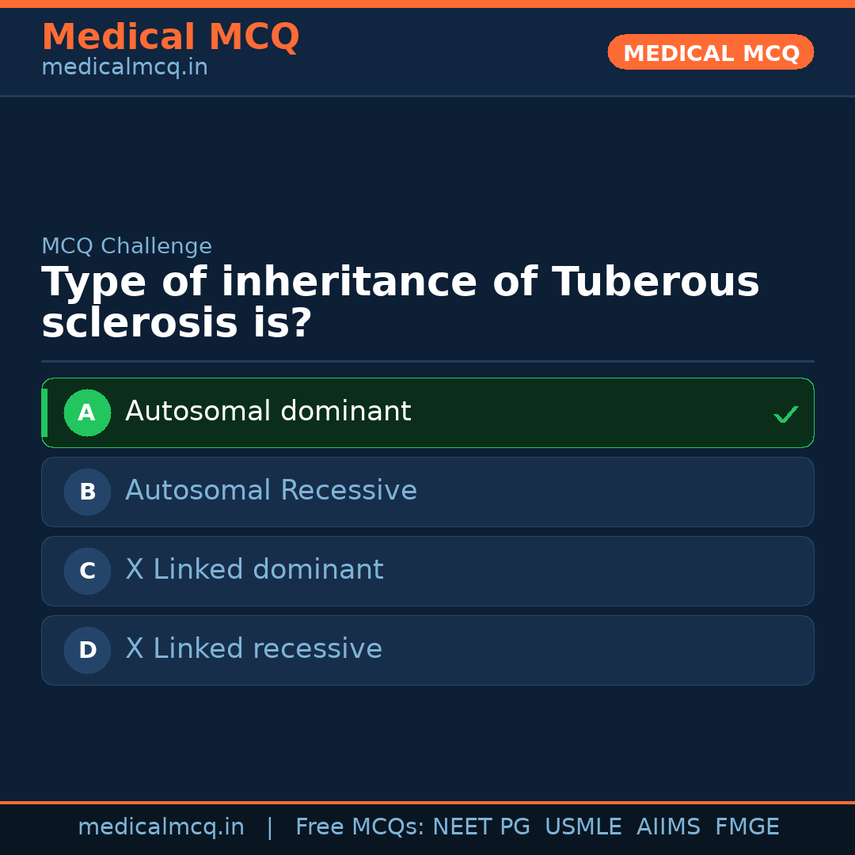Click the MCQ Challenge label

click(127, 246)
